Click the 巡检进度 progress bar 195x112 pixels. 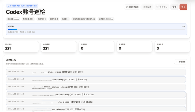pos(96,29)
